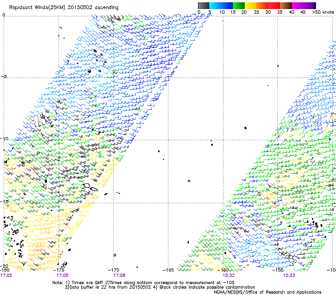Screen dimensions: 336x295
Task: Select the orange 25-30 knots legend color
Action: (262, 5)
